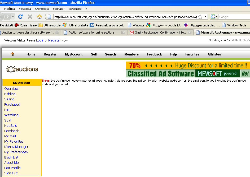Click the Login link in welcome line
Viewport: 250px width, 177px height.
point(40,40)
